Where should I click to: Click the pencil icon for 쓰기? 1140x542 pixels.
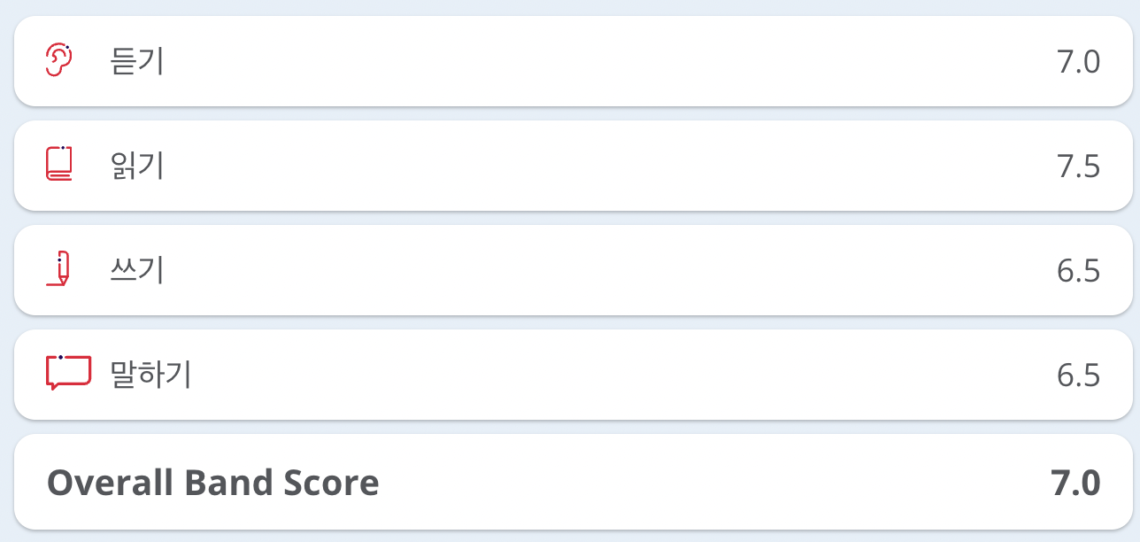tap(58, 269)
